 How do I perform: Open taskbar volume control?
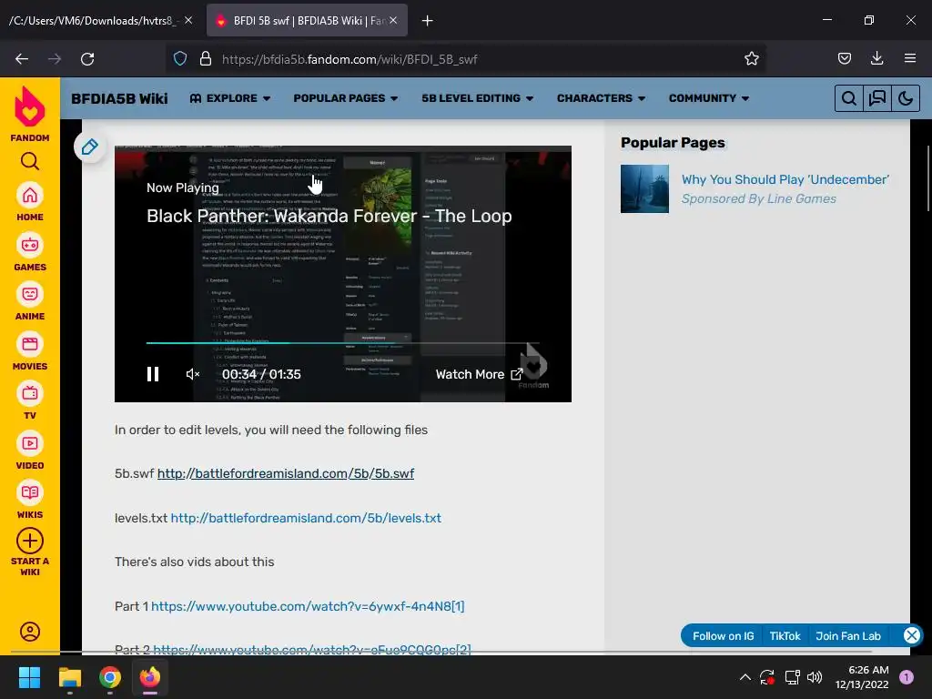pyautogui.click(x=815, y=677)
